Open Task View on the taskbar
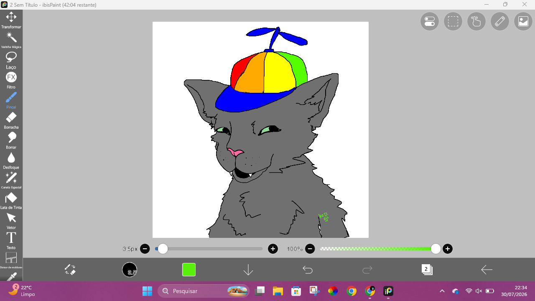The height and width of the screenshot is (301, 535). (260, 291)
